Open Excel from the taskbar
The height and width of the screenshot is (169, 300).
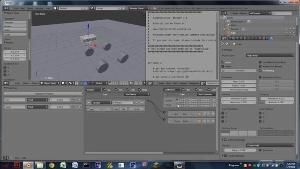[x=63, y=165]
